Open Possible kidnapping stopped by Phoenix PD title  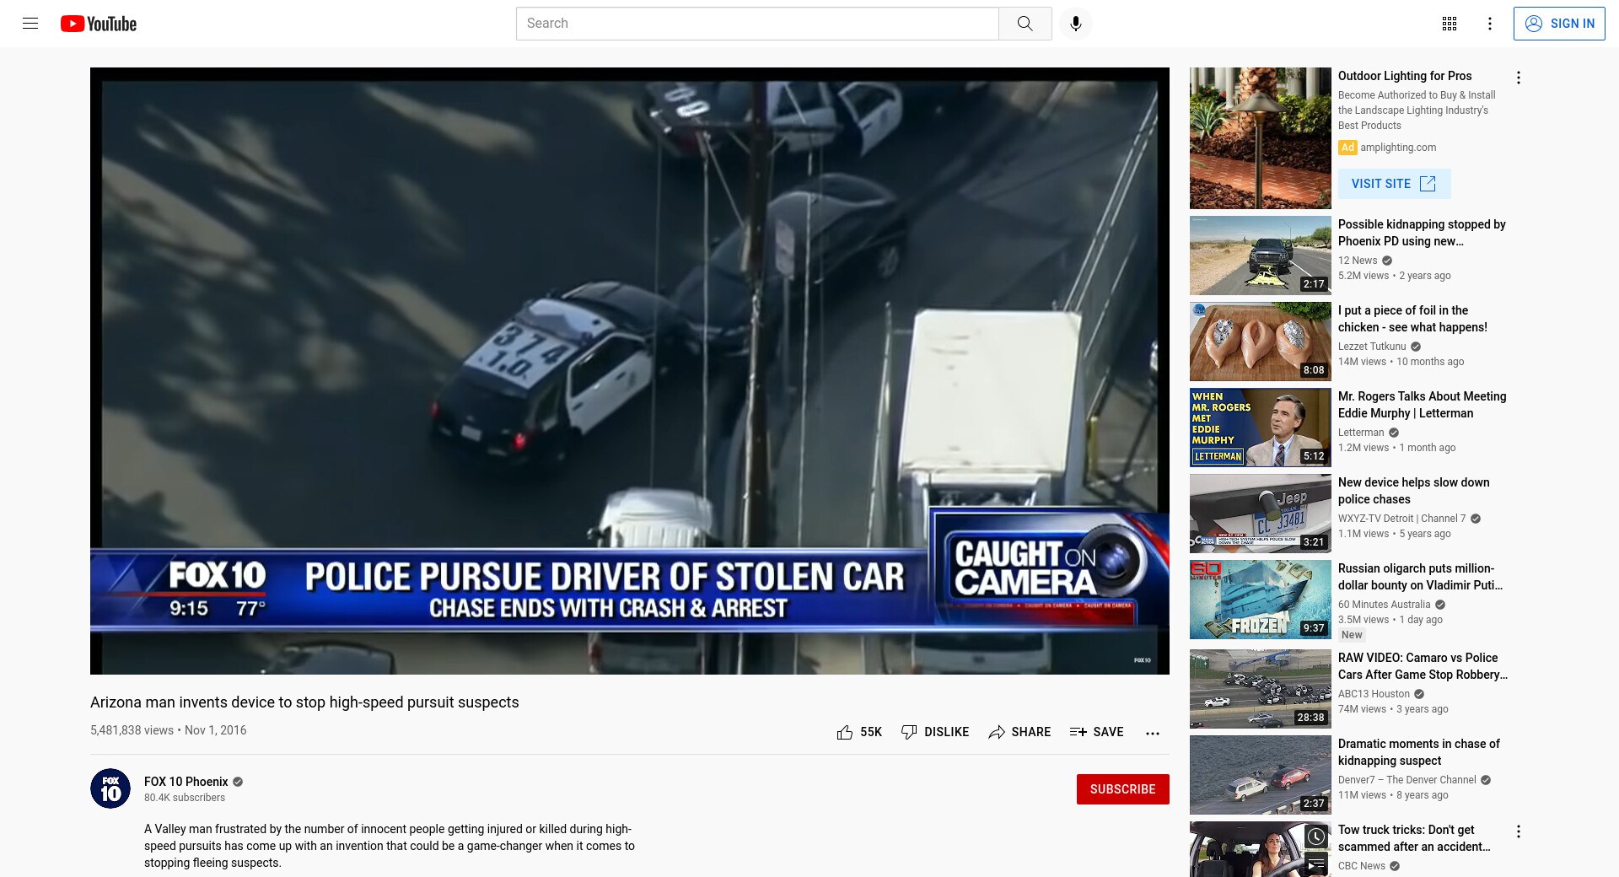tap(1422, 233)
